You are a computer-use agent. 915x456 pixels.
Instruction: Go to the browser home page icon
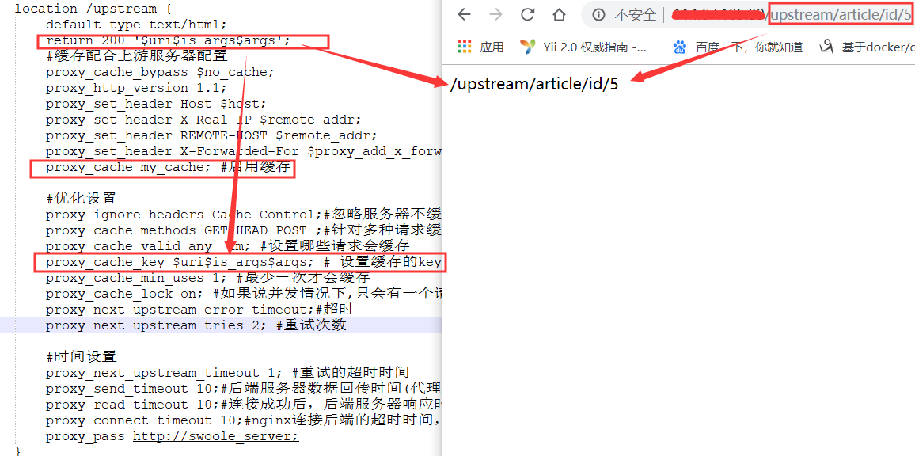559,14
